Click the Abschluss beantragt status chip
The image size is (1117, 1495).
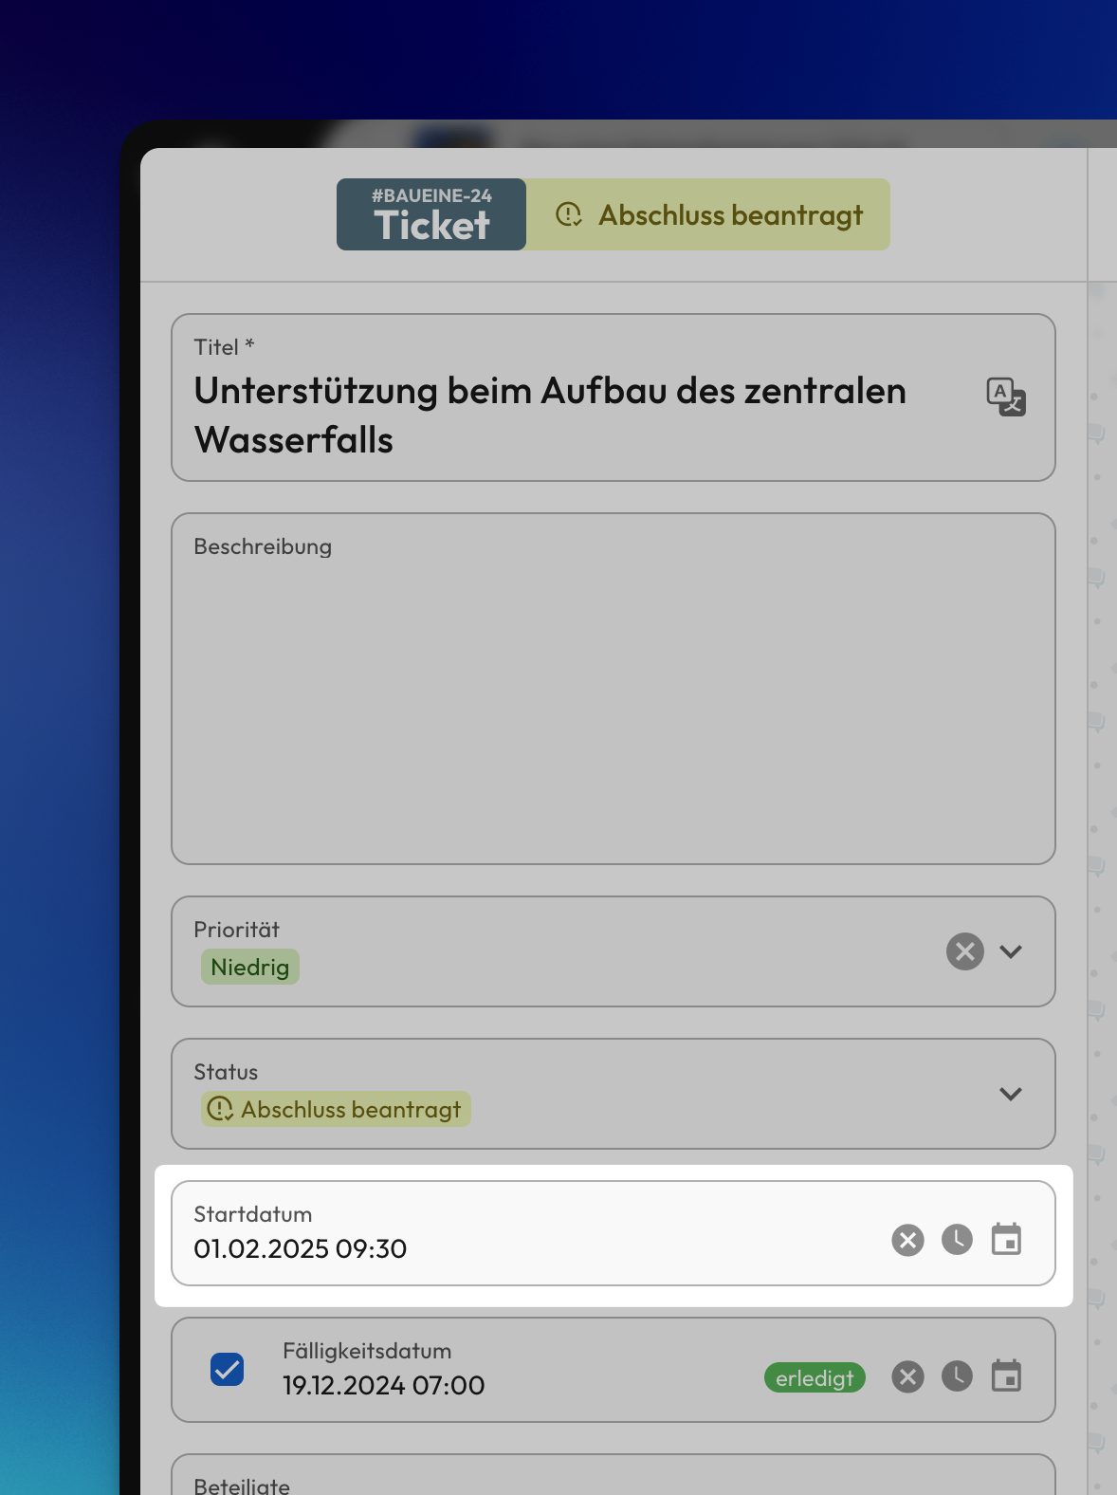point(336,1109)
